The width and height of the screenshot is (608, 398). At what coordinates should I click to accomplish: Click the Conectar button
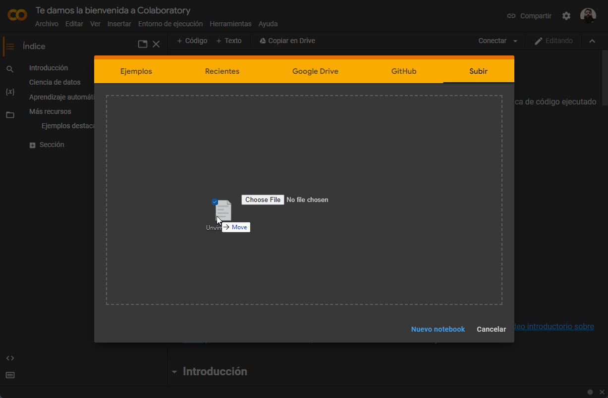tap(493, 41)
